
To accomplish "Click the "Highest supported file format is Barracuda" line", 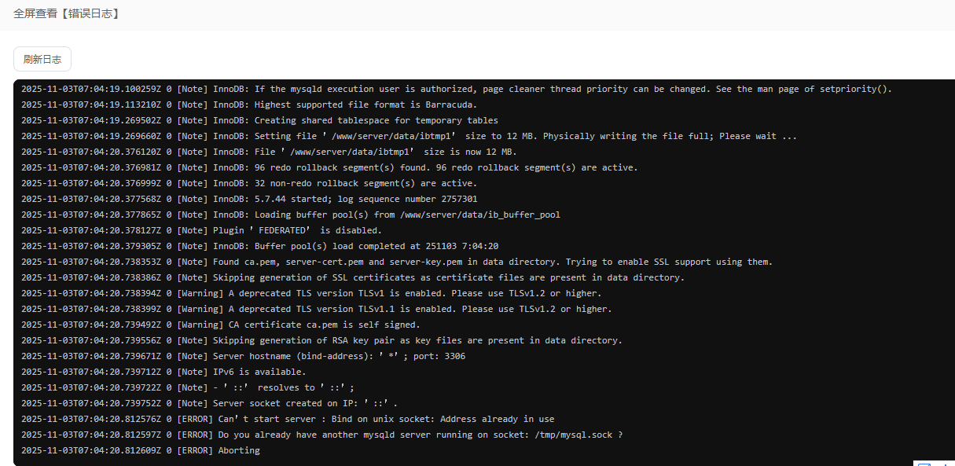I will tap(345, 105).
